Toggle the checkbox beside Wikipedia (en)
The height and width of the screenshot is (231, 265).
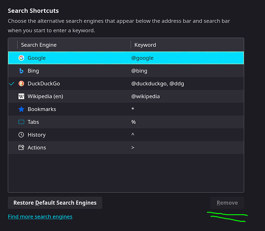pyautogui.click(x=12, y=96)
